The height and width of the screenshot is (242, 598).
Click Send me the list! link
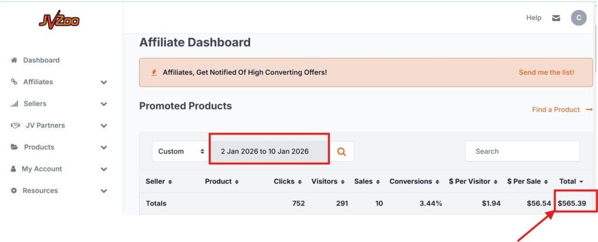[546, 72]
